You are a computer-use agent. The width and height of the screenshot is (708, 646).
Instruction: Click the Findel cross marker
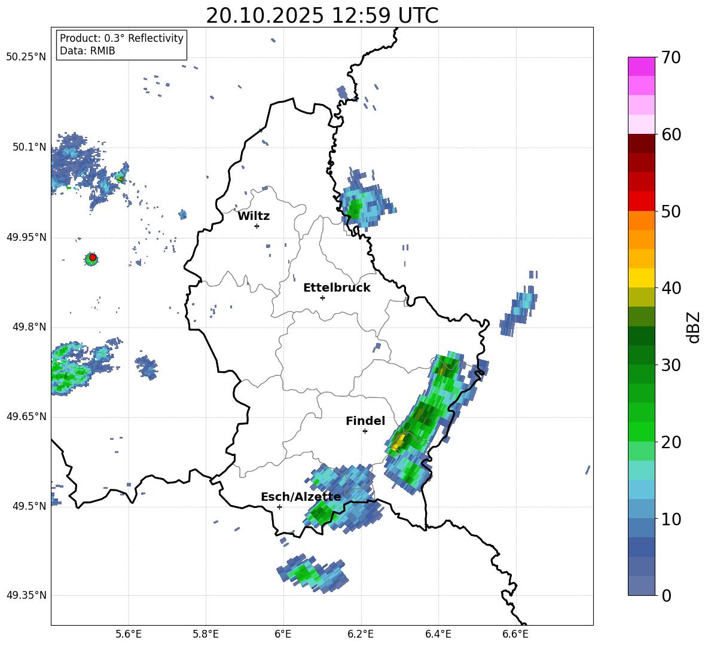pos(365,431)
